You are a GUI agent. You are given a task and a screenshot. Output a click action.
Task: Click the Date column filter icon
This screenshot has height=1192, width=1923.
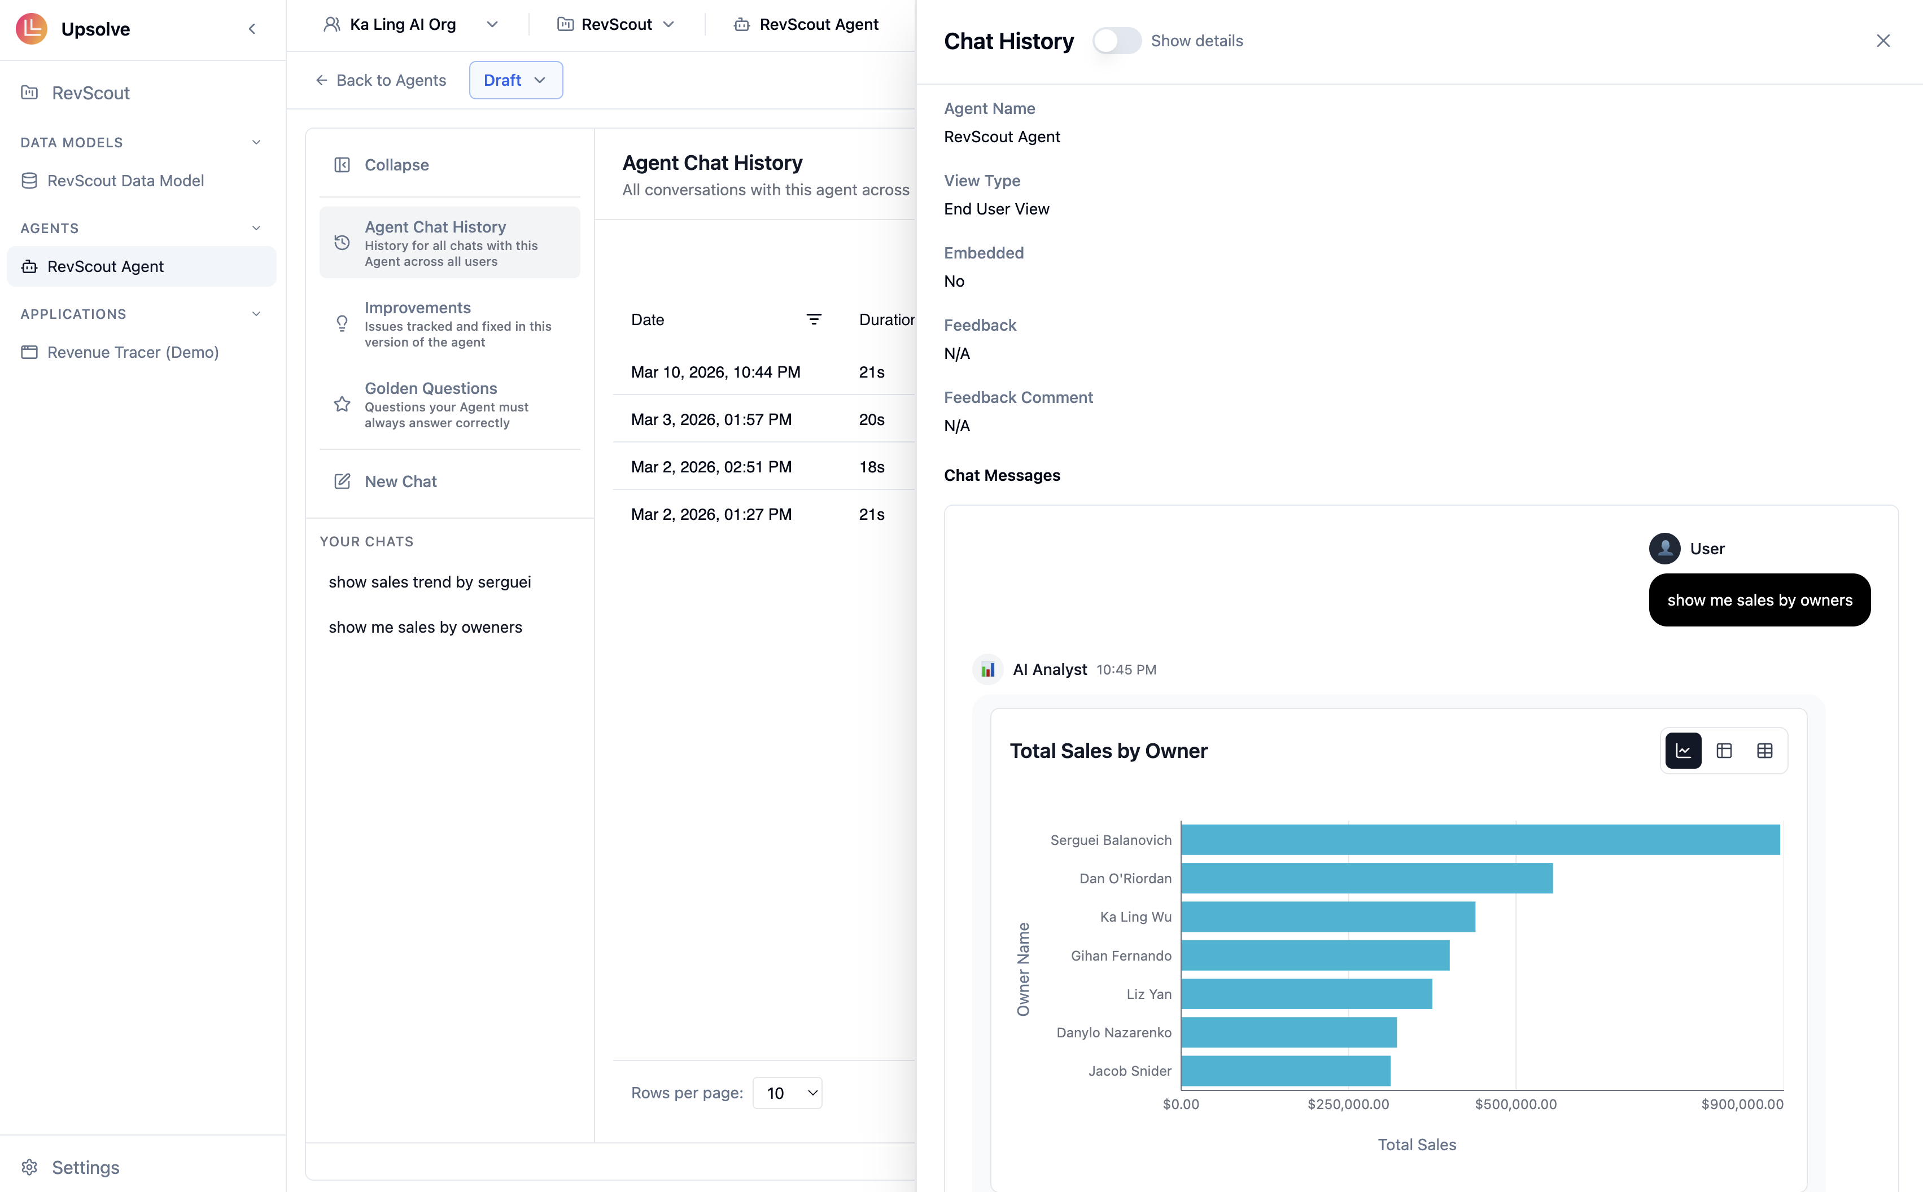pyautogui.click(x=814, y=319)
